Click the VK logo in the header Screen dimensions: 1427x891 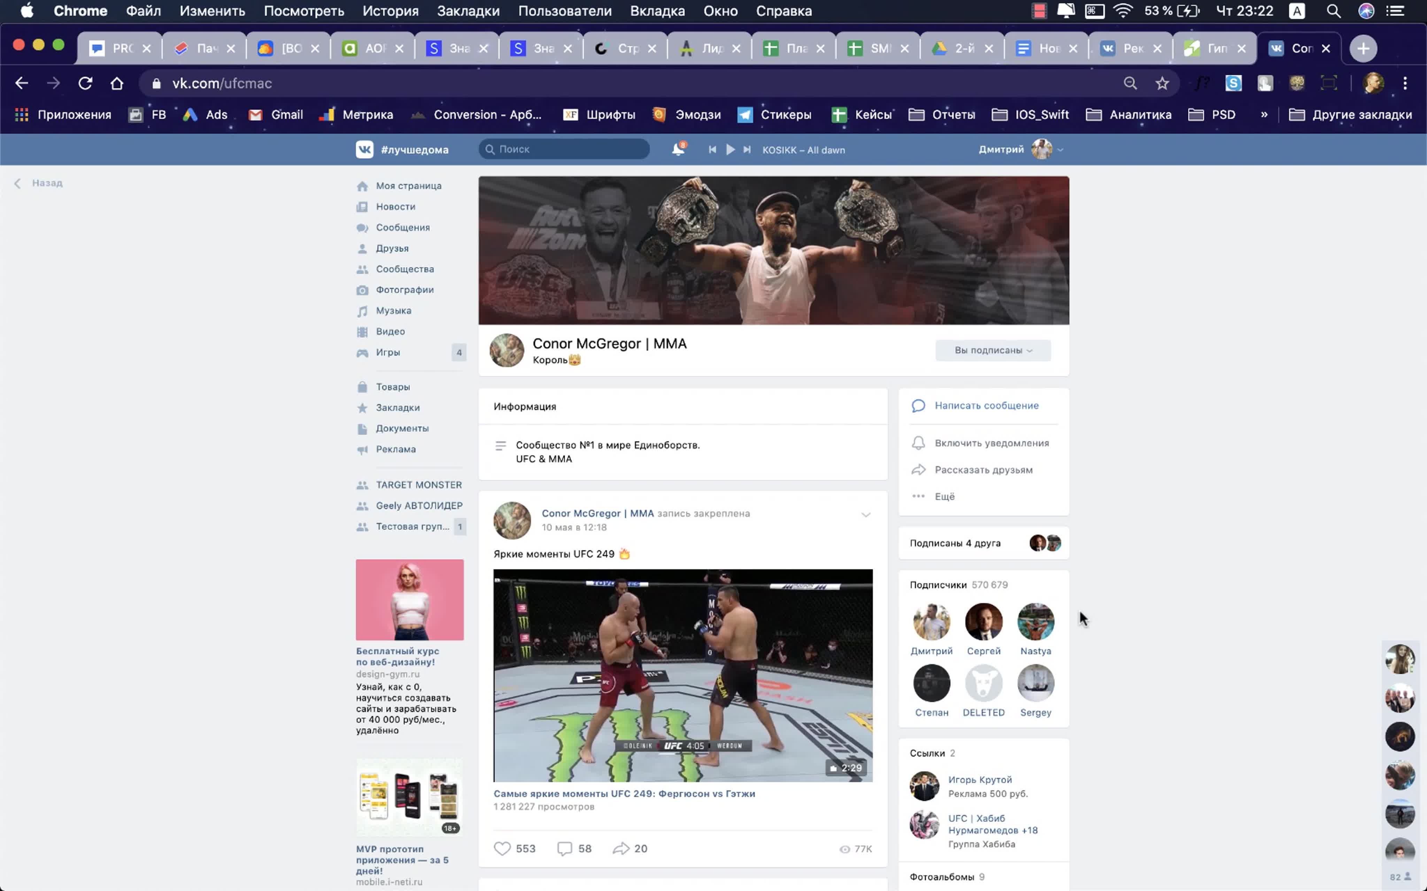364,150
